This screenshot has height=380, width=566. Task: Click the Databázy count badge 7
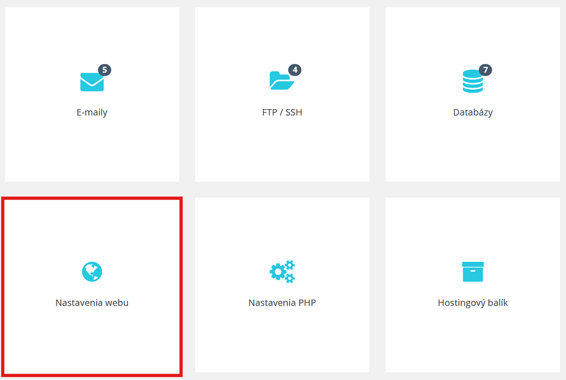485,70
